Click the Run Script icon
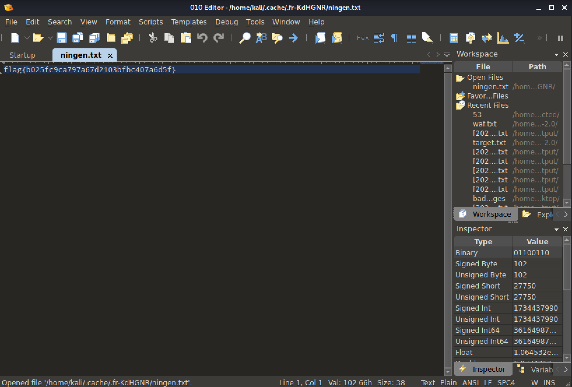 click(320, 38)
